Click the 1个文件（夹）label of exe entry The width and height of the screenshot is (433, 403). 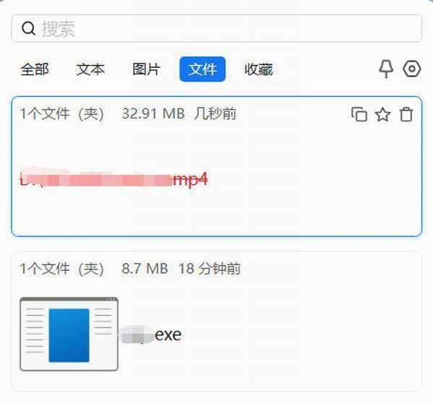tap(62, 269)
